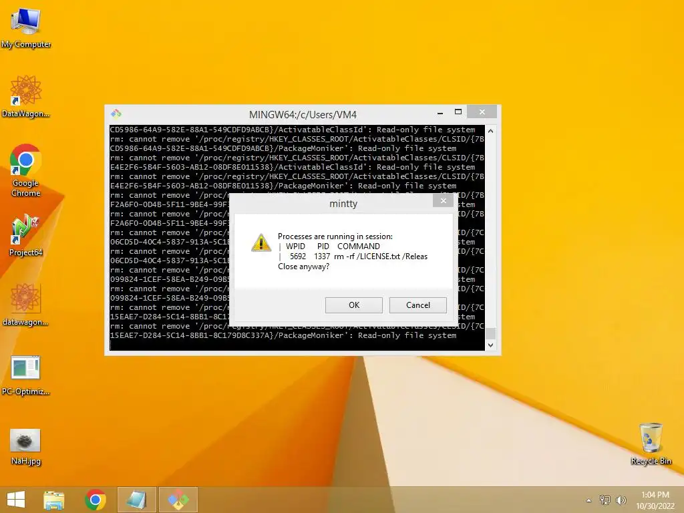
Task: Show hidden system tray icons
Action: click(589, 500)
